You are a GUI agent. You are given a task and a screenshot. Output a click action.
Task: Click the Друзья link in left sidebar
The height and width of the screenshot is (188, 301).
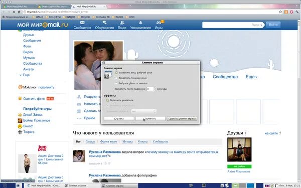click(29, 35)
